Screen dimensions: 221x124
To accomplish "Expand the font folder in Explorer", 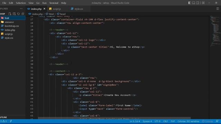I will (13, 18).
